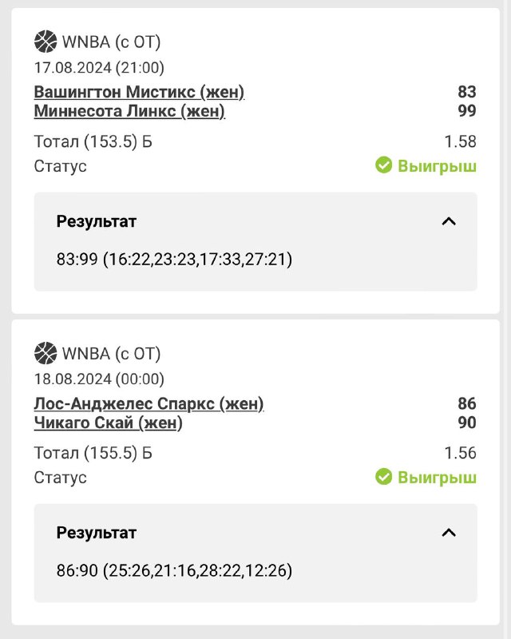Click the basketball icon on the Sparks–Sky card
Image resolution: width=511 pixels, height=639 pixels.
coord(46,353)
